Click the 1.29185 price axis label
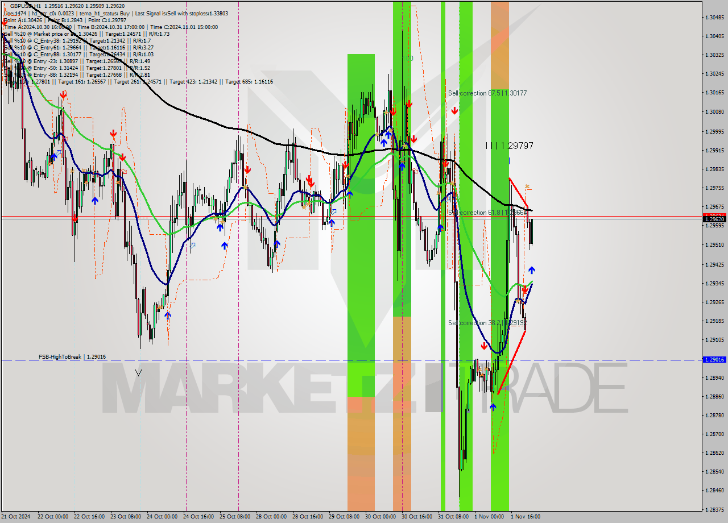728x523 pixels. point(714,321)
